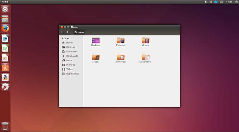This screenshot has height=132, width=239.
Task: Launch LibreOffice Writer
Action: tap(5, 38)
